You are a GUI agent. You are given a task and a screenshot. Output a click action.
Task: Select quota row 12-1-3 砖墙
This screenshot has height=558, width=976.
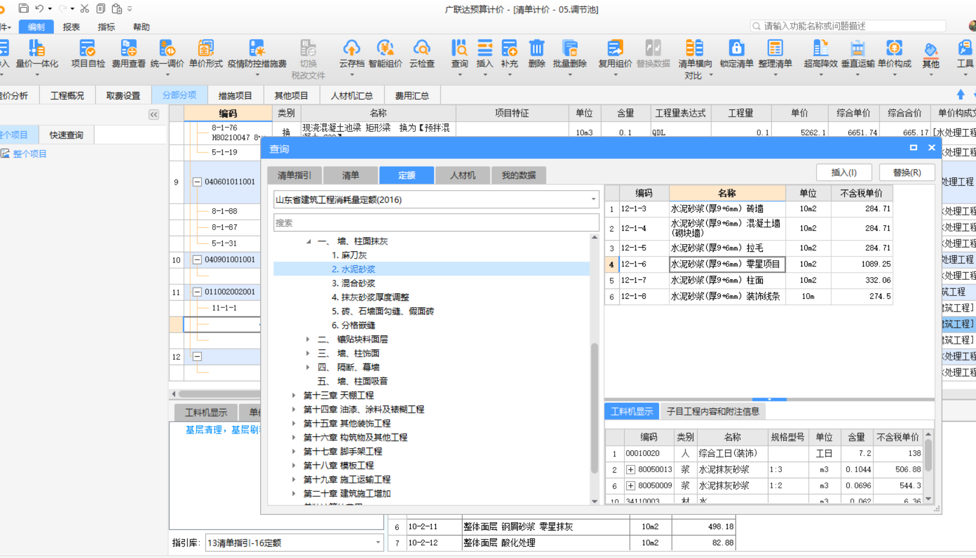pyautogui.click(x=748, y=209)
